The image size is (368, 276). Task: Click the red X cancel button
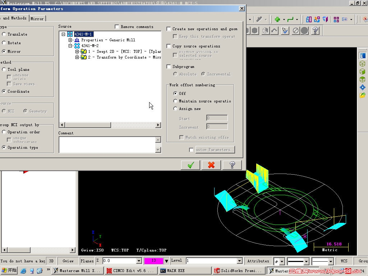[x=211, y=165]
